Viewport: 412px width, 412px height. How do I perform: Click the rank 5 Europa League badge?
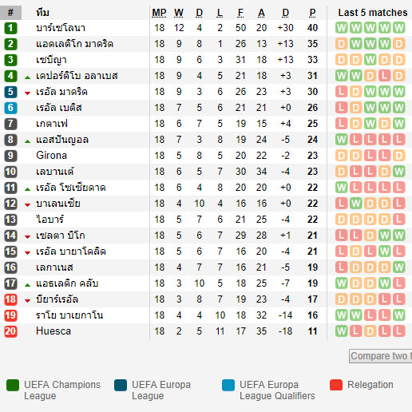pos(10,92)
